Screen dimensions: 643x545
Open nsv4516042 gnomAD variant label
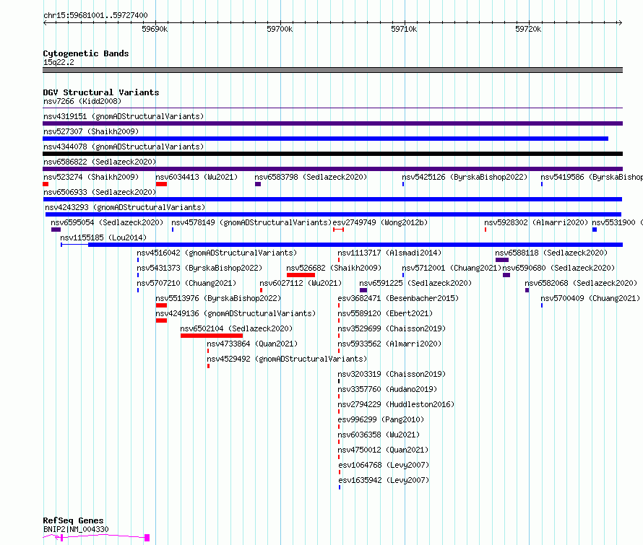pyautogui.click(x=217, y=253)
